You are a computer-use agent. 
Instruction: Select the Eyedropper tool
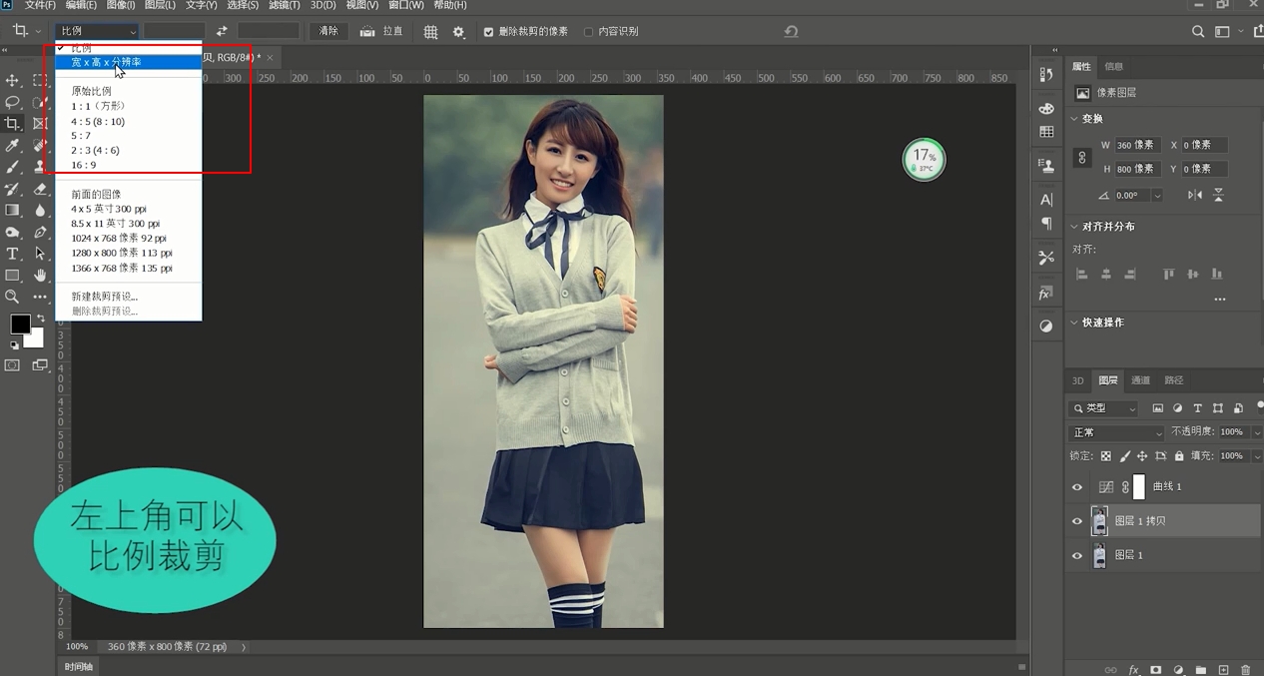[x=13, y=146]
